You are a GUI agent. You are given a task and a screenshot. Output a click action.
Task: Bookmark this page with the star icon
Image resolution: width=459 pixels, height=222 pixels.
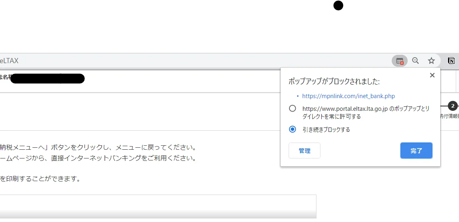point(432,61)
